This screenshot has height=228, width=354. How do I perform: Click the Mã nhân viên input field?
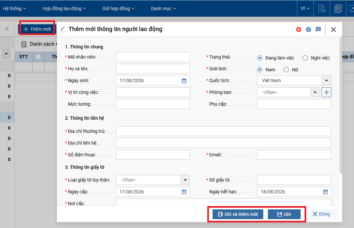[153, 57]
